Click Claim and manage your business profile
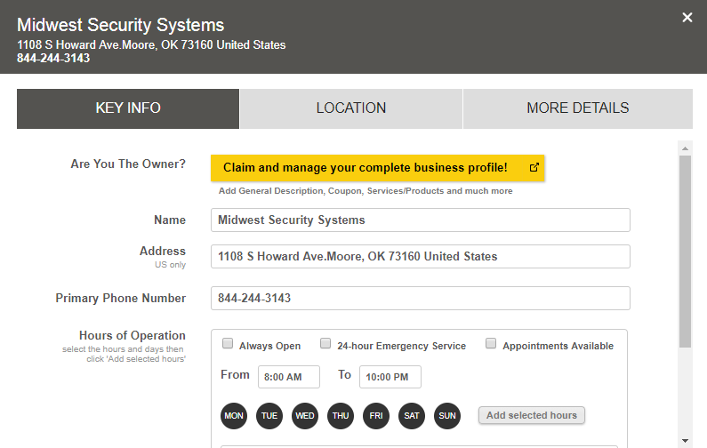 pyautogui.click(x=366, y=167)
